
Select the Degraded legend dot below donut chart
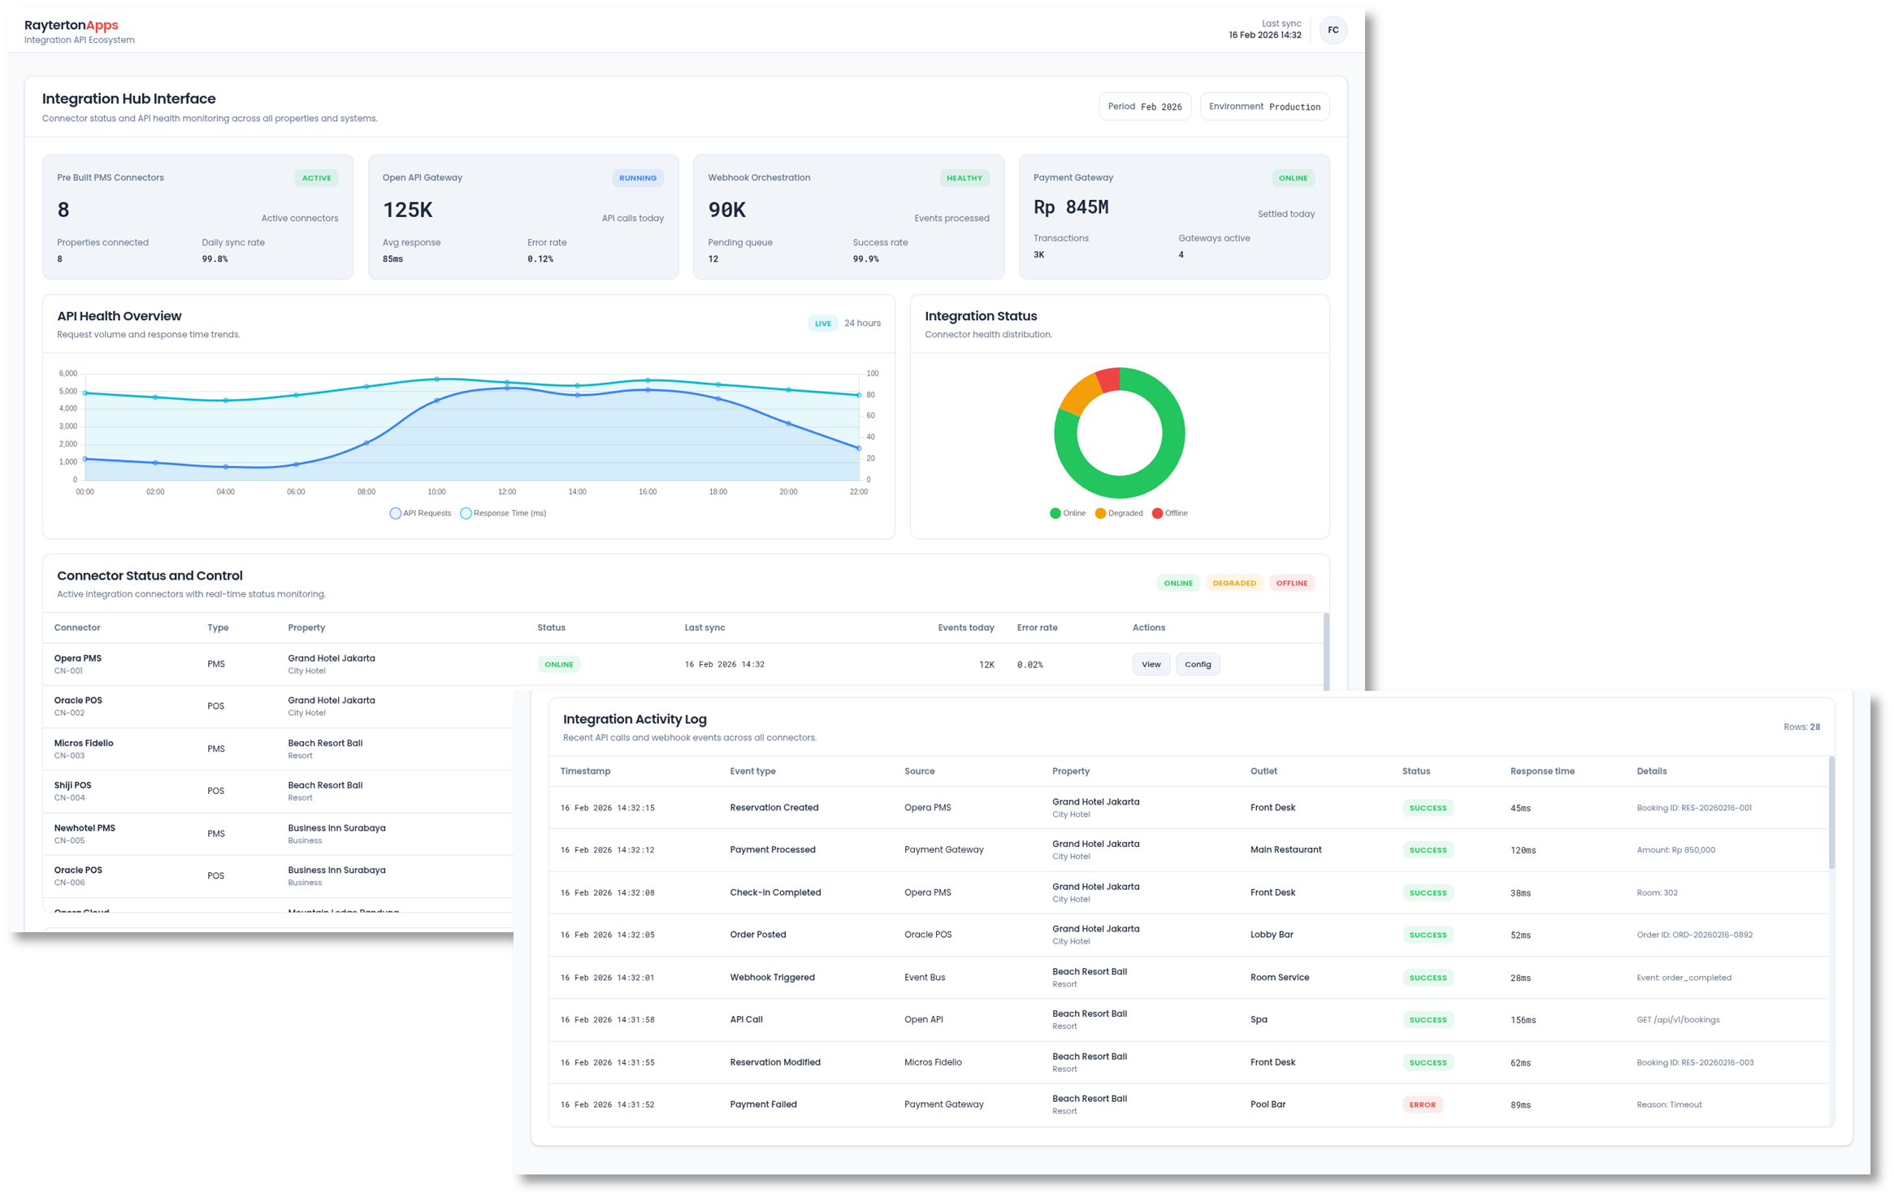[x=1099, y=513]
